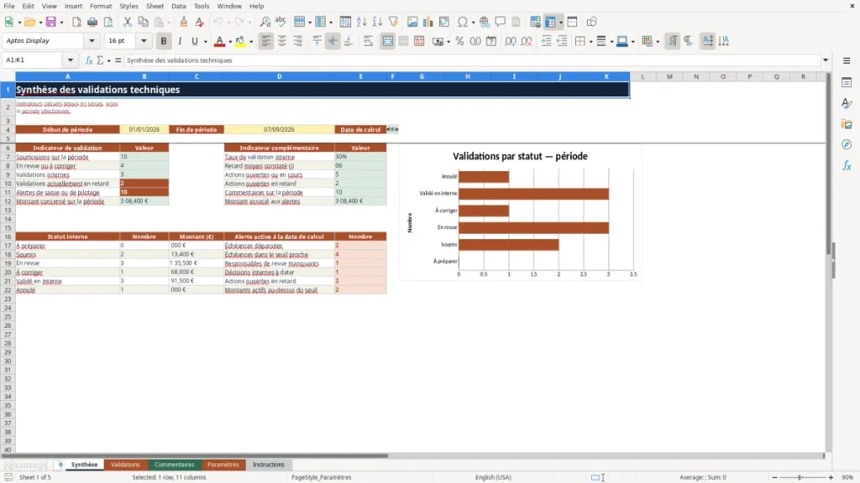Open the background color dropdown arrow
860x483 pixels.
click(x=251, y=42)
